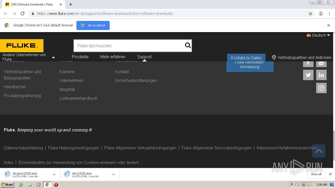Bookmark this page with star icon
335x188 pixels.
pyautogui.click(x=310, y=14)
